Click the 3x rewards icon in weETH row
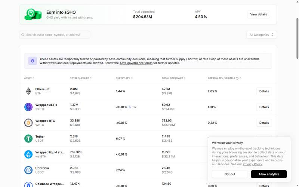The image size is (299, 187). click(x=130, y=107)
